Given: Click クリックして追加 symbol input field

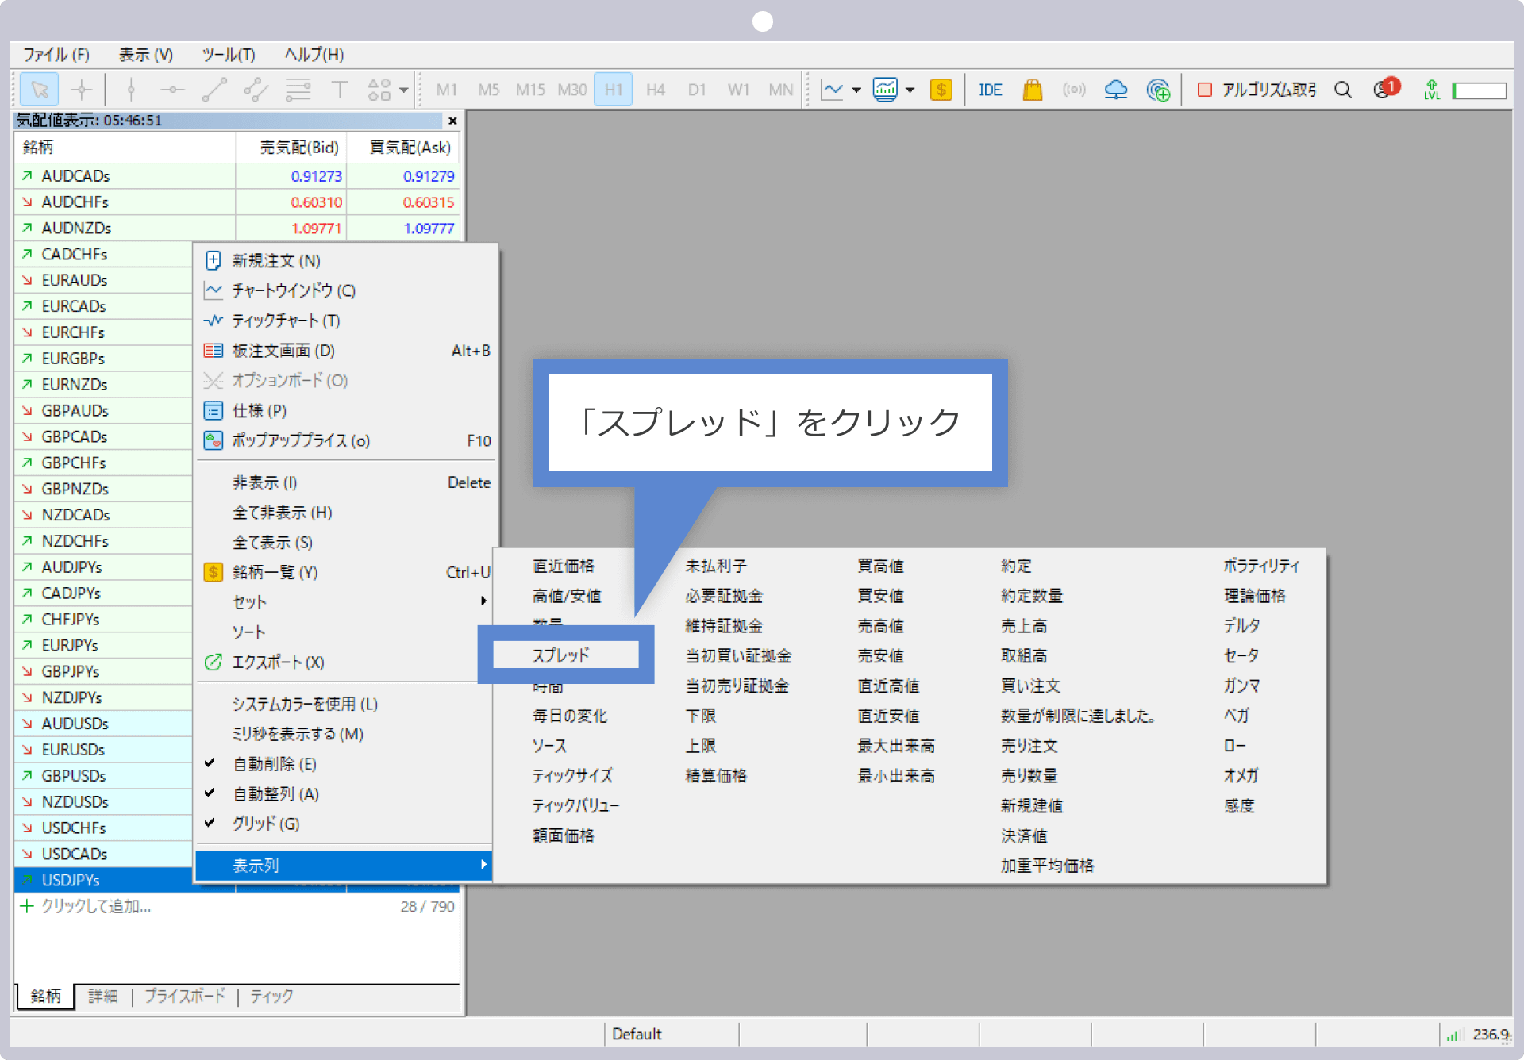Looking at the screenshot, I should point(97,906).
